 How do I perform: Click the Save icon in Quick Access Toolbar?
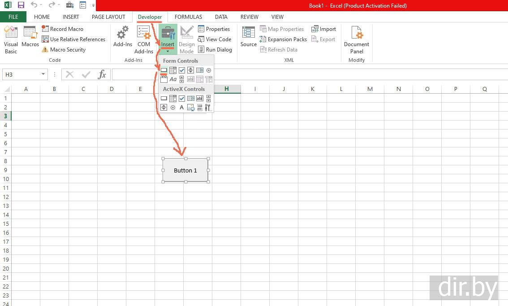[x=21, y=5]
